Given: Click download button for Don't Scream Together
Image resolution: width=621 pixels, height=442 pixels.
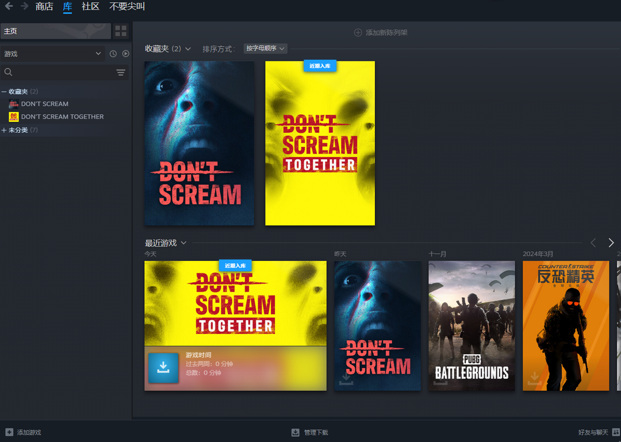Looking at the screenshot, I should [x=163, y=368].
